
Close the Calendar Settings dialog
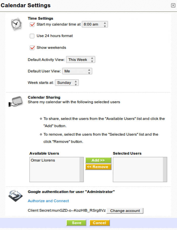click(x=173, y=5)
